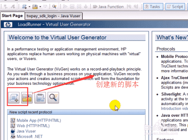Image resolution: width=188 pixels, height=140 pixels.
Task: Click the Protocols section heading
Action: pyautogui.click(x=166, y=49)
